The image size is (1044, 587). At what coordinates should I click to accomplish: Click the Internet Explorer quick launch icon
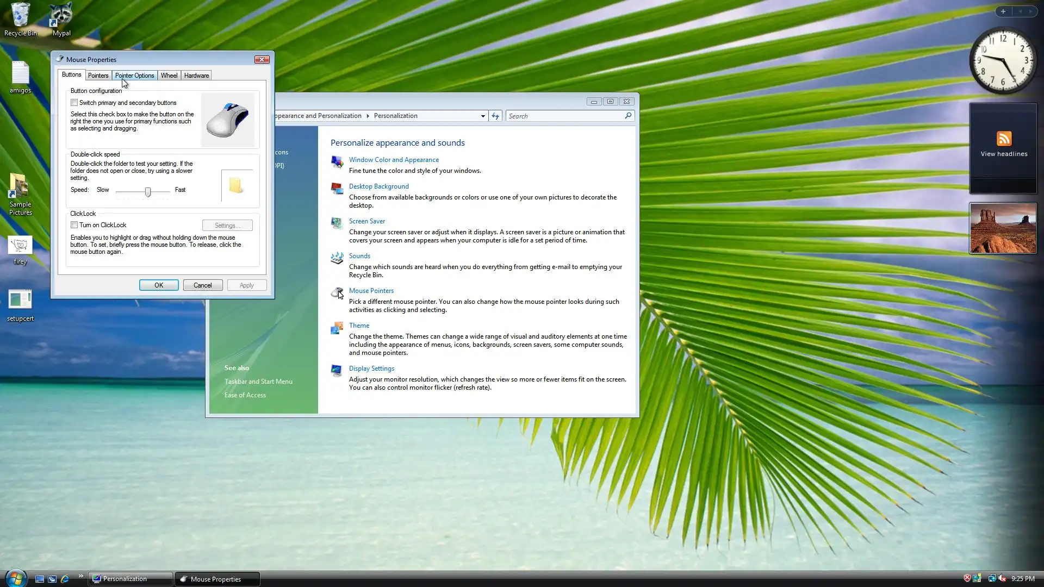[65, 579]
